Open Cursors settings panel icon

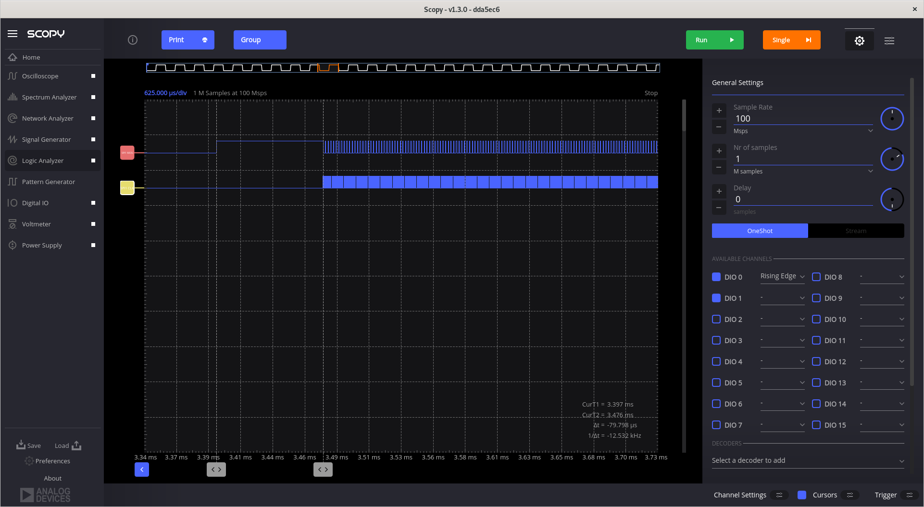click(850, 495)
